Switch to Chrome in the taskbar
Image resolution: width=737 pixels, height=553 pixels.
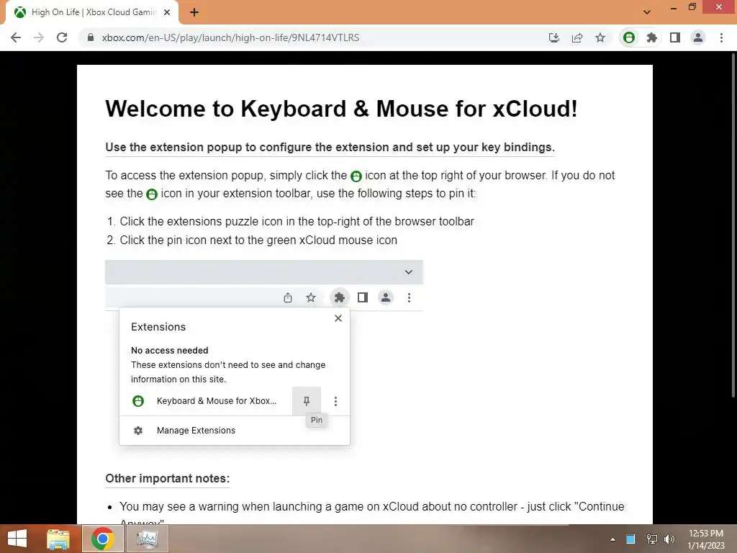(103, 539)
